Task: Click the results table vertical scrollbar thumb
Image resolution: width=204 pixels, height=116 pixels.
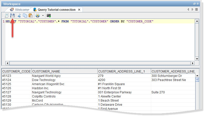Action: [x=197, y=79]
